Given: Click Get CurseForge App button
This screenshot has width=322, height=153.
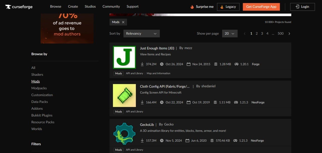Looking at the screenshot, I should point(261,7).
